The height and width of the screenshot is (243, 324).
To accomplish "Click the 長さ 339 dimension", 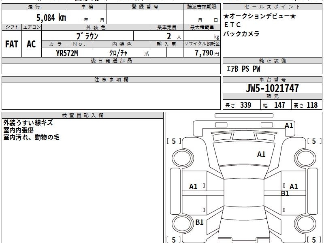I will [x=238, y=105].
